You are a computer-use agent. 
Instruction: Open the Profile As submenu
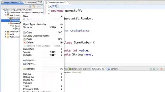click(x=42, y=80)
